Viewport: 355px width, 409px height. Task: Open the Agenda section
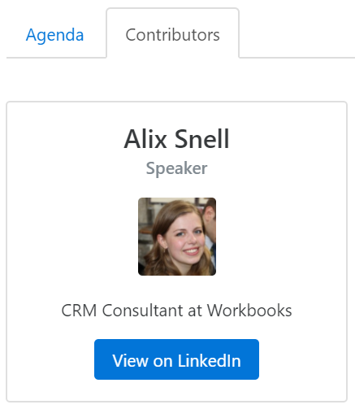tap(54, 35)
